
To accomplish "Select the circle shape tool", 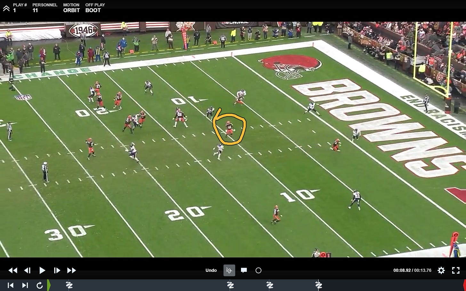I will point(258,270).
